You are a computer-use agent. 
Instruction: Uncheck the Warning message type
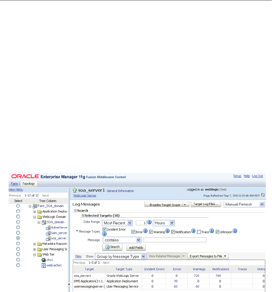(151, 232)
